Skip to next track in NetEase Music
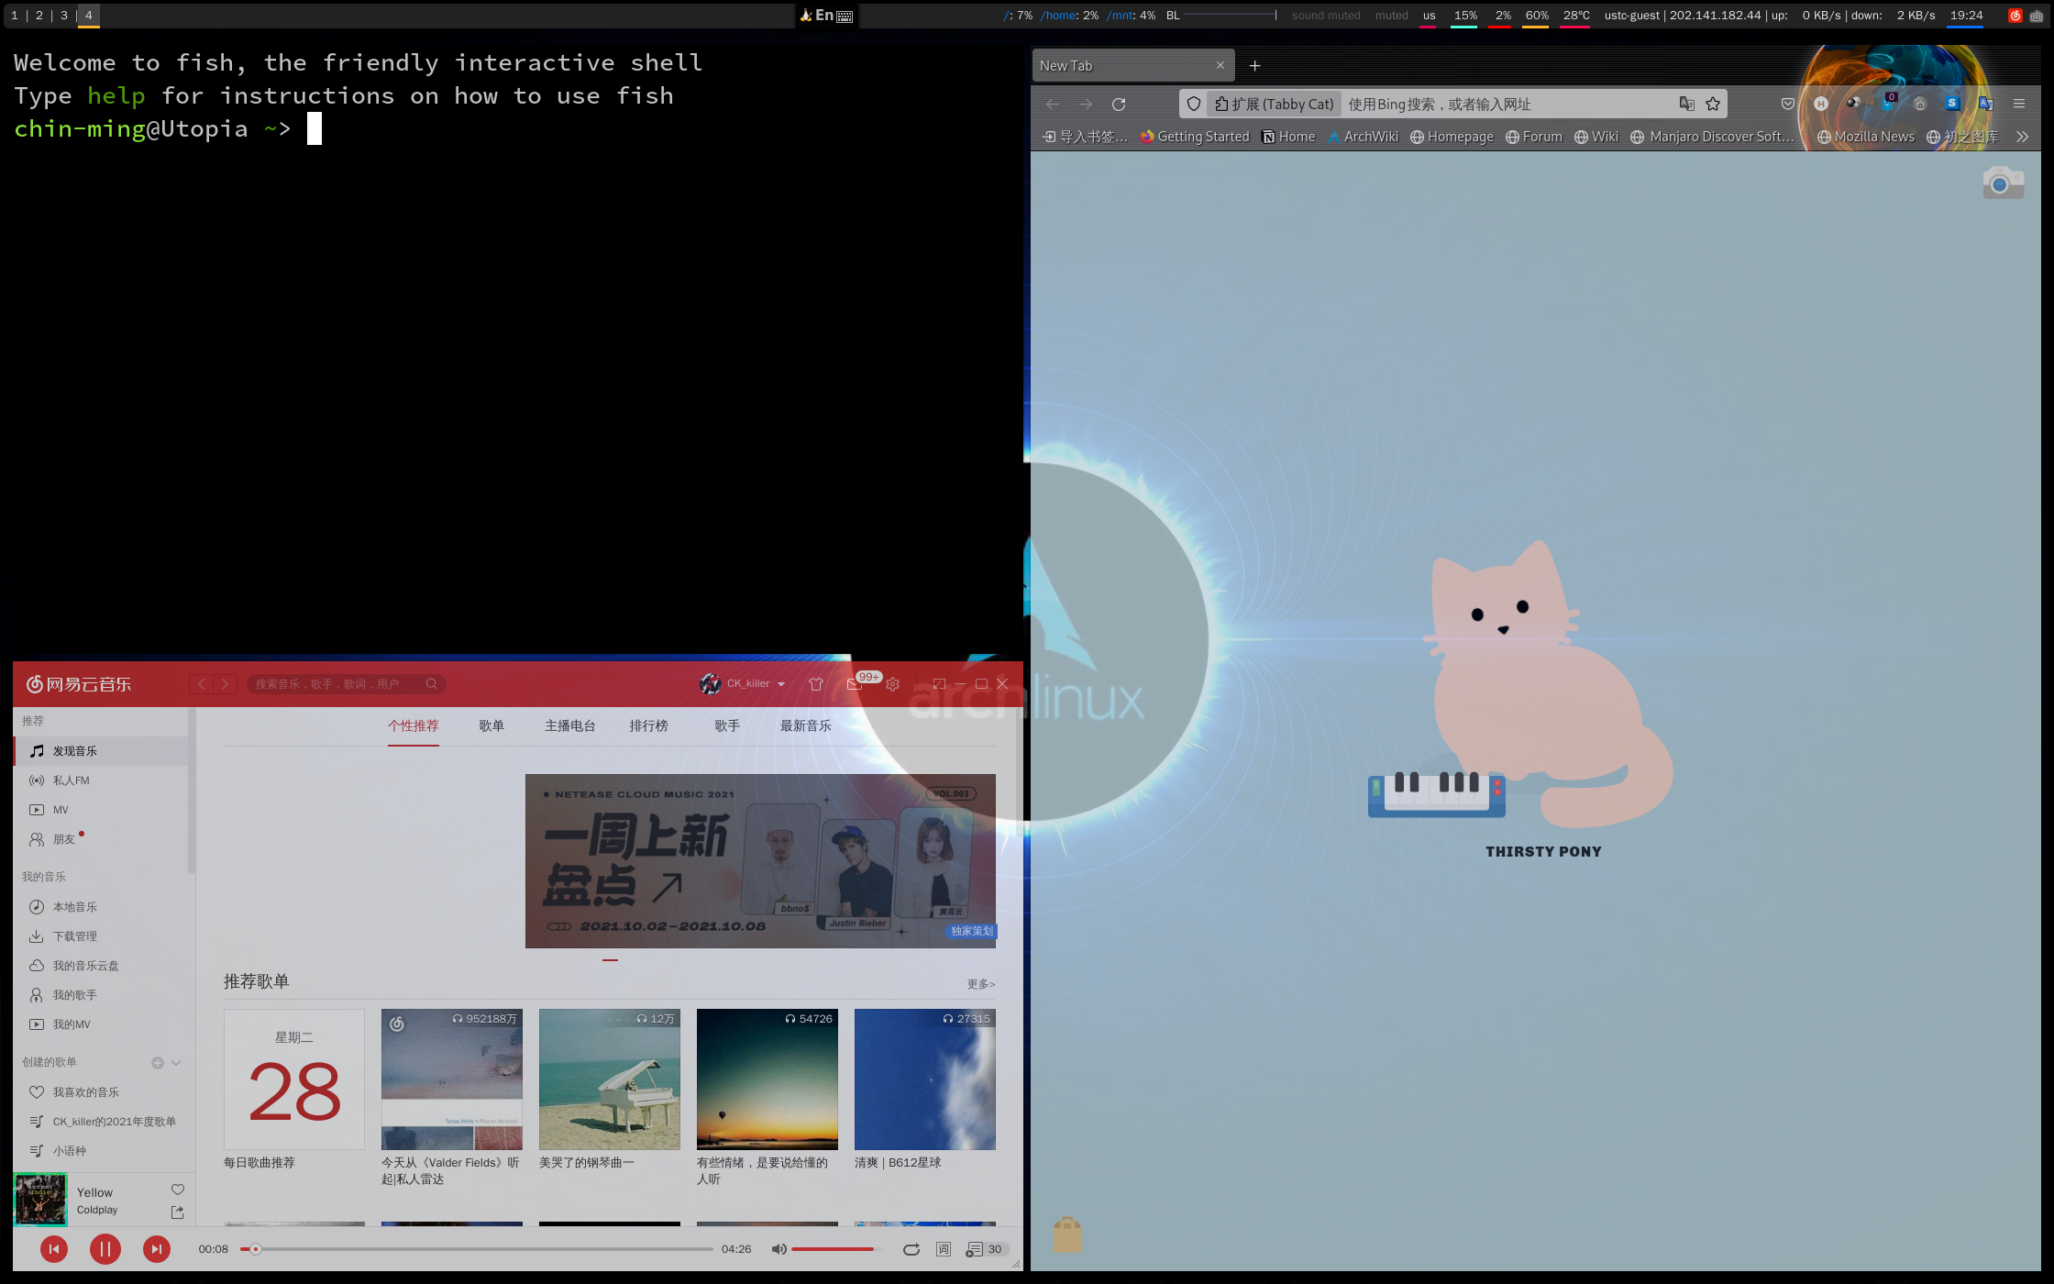This screenshot has height=1284, width=2054. (x=157, y=1249)
